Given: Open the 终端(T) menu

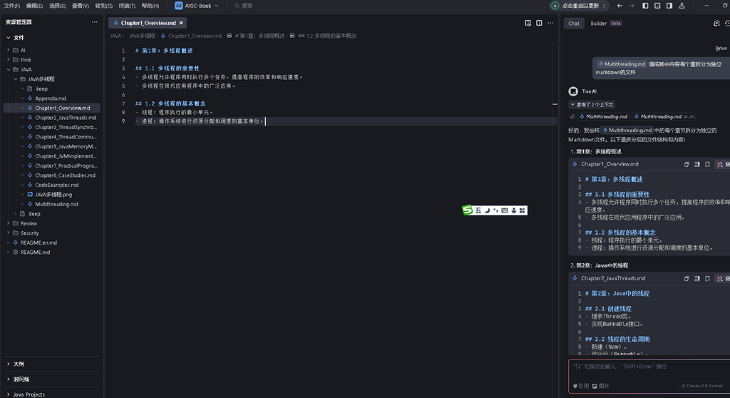Looking at the screenshot, I should pyautogui.click(x=127, y=6).
